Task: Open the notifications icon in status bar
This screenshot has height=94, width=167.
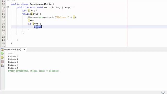Action: click(163, 92)
